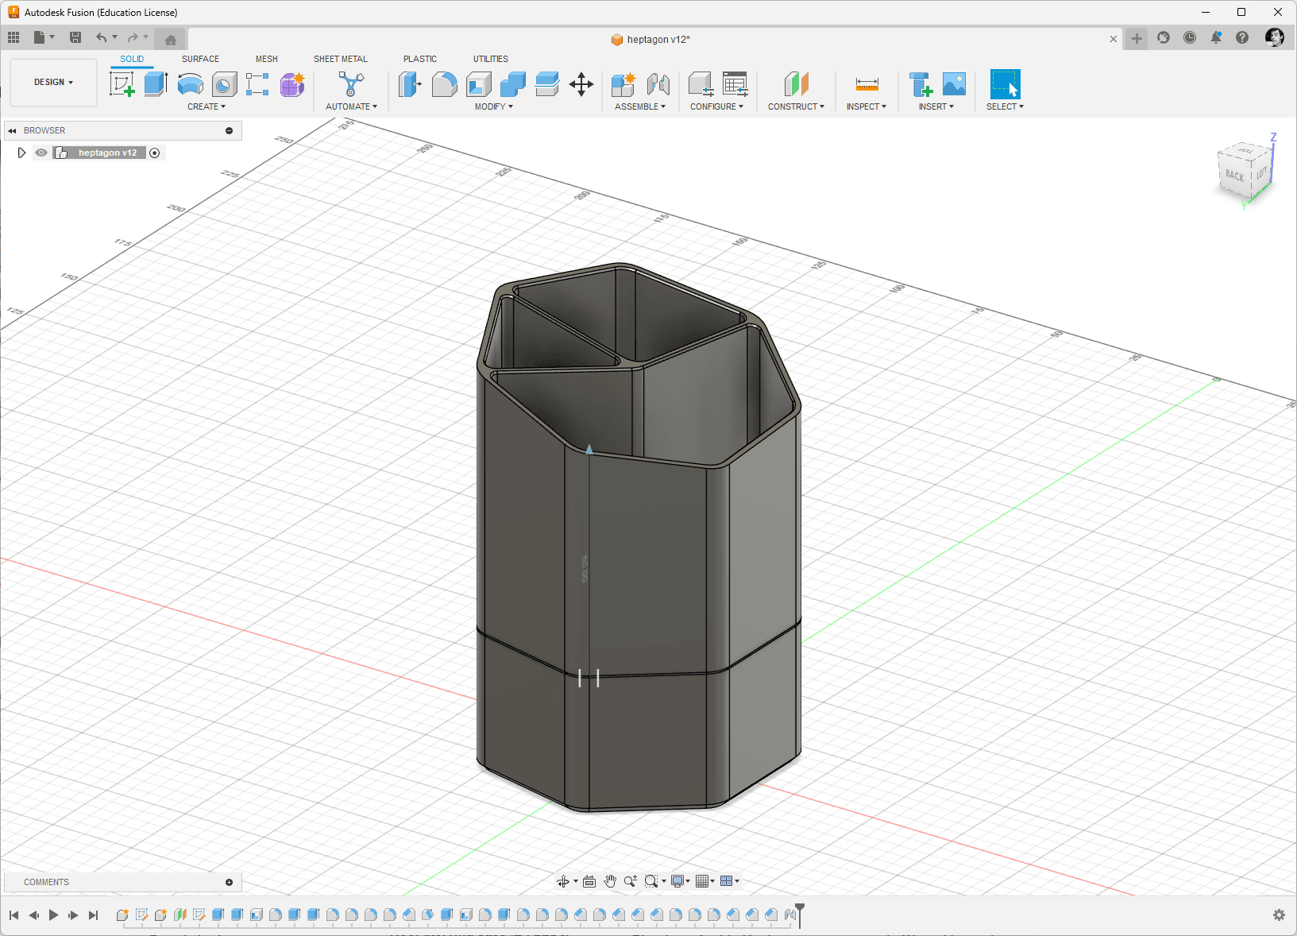The image size is (1297, 936).
Task: Open the CREATE dropdown menu
Action: click(x=207, y=106)
